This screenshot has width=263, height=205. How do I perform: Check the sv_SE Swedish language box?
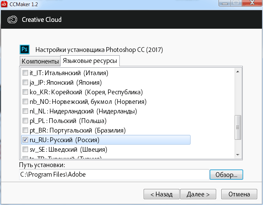pyautogui.click(x=25, y=149)
